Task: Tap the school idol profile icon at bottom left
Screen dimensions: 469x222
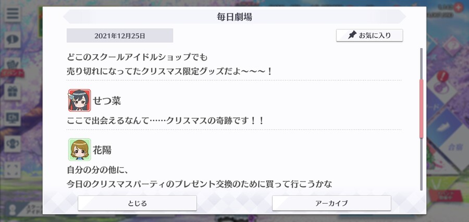Action: click(x=13, y=209)
